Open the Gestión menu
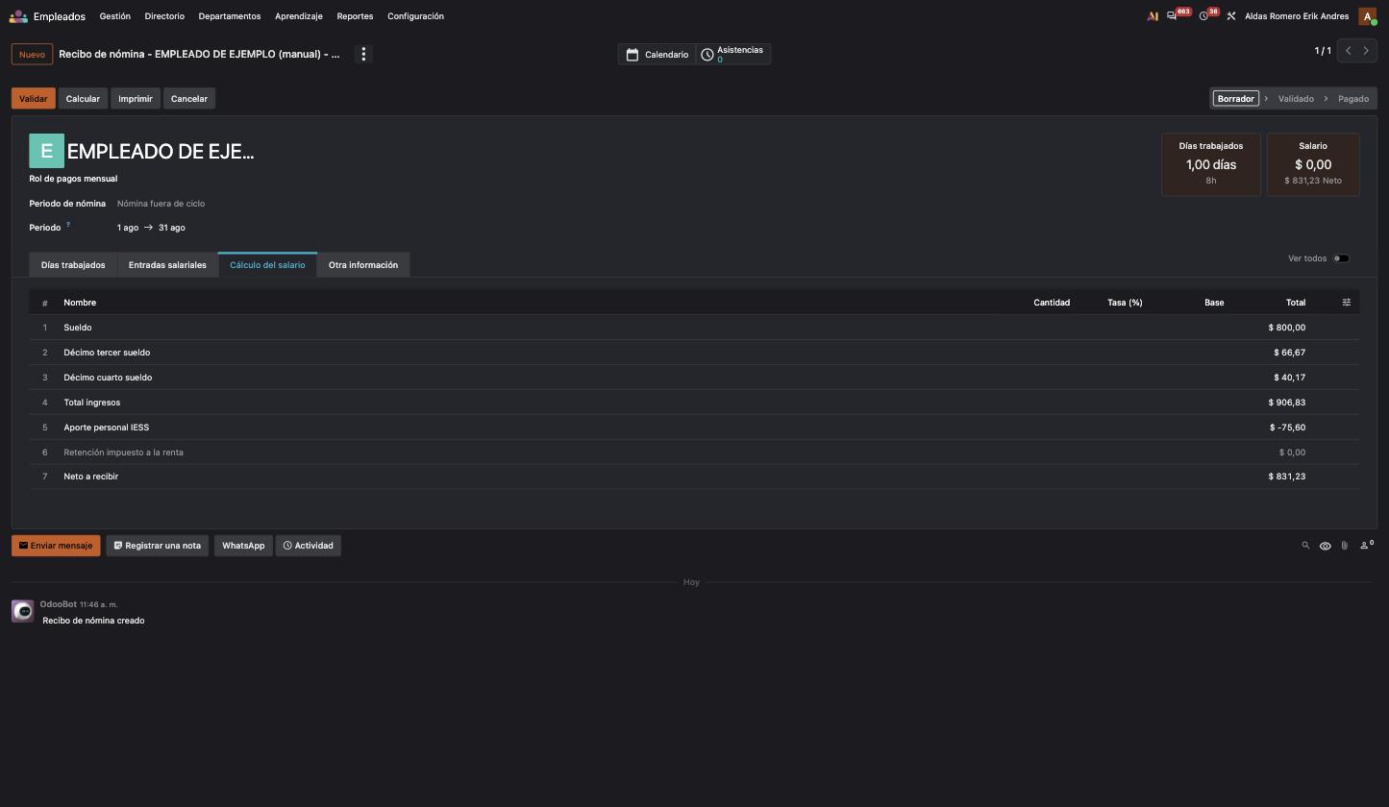Viewport: 1389px width, 807px height. 114,16
